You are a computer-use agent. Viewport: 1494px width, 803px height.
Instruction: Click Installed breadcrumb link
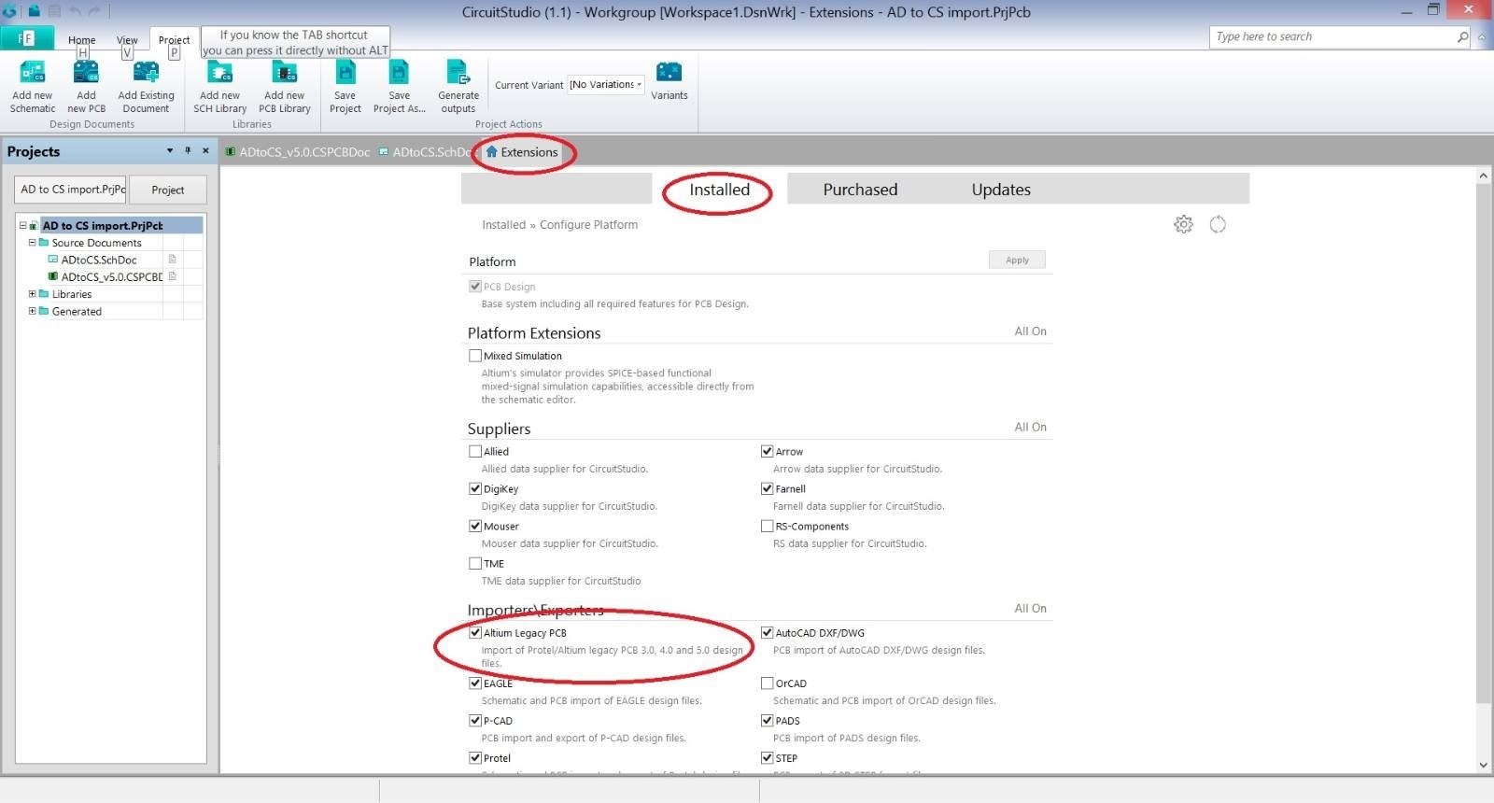(503, 225)
